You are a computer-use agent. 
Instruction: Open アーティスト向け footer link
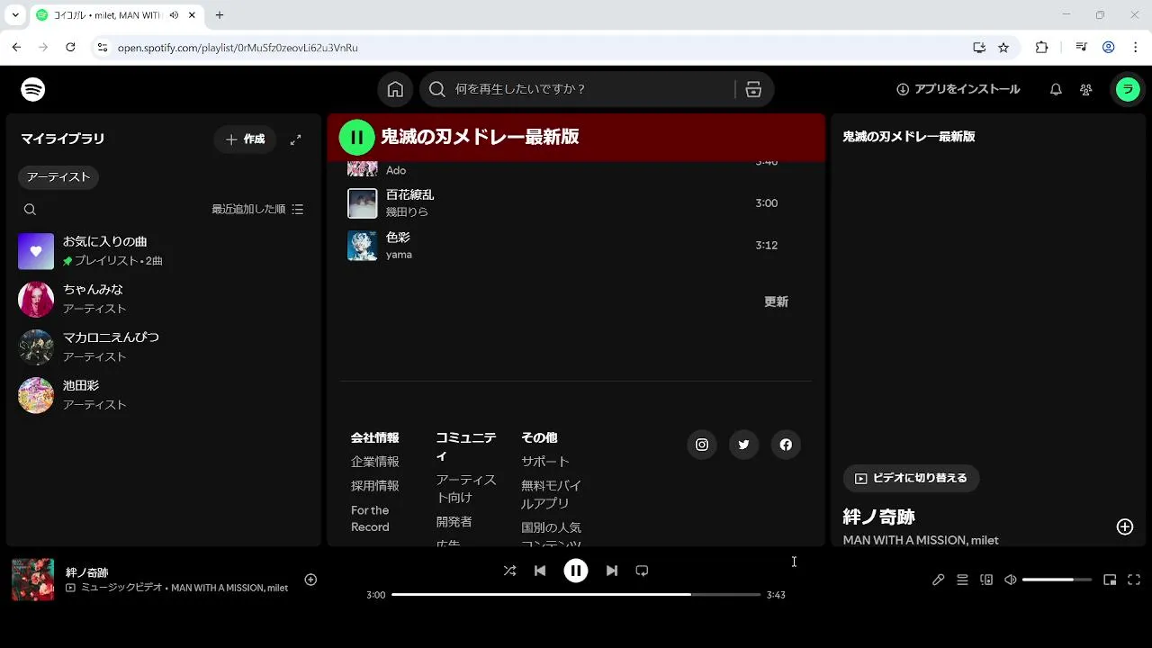point(466,489)
